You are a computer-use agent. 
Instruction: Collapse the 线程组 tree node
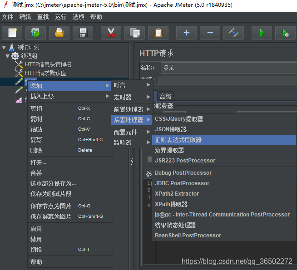tap(7, 56)
